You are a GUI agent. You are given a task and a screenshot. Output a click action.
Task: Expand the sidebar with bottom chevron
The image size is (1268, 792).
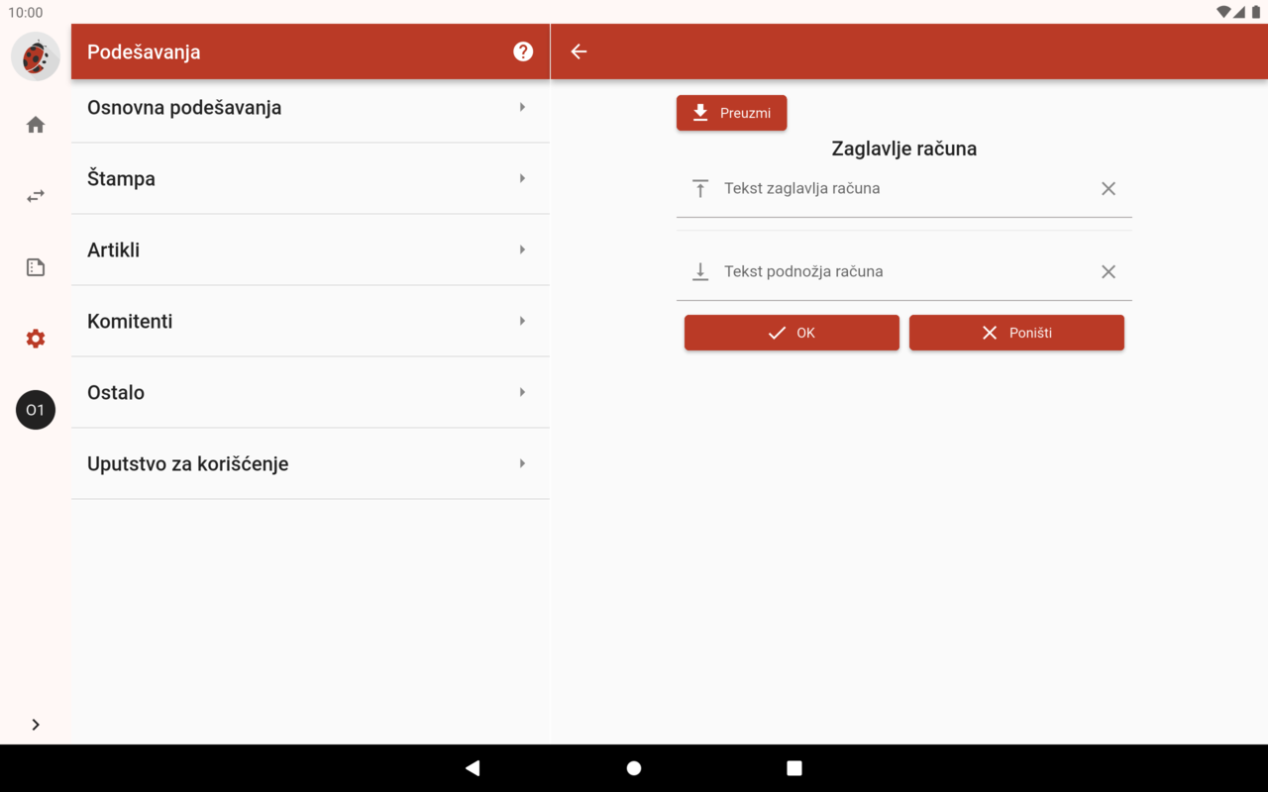[x=36, y=725]
